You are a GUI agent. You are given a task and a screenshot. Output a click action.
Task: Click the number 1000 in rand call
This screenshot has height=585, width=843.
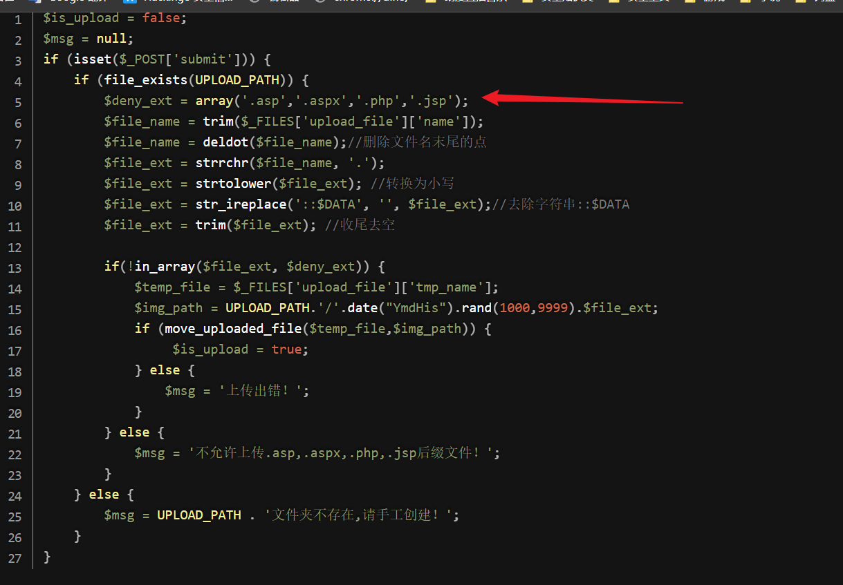(515, 308)
